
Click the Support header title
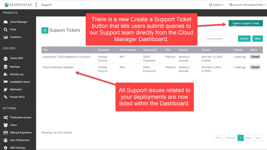coord(46,5)
